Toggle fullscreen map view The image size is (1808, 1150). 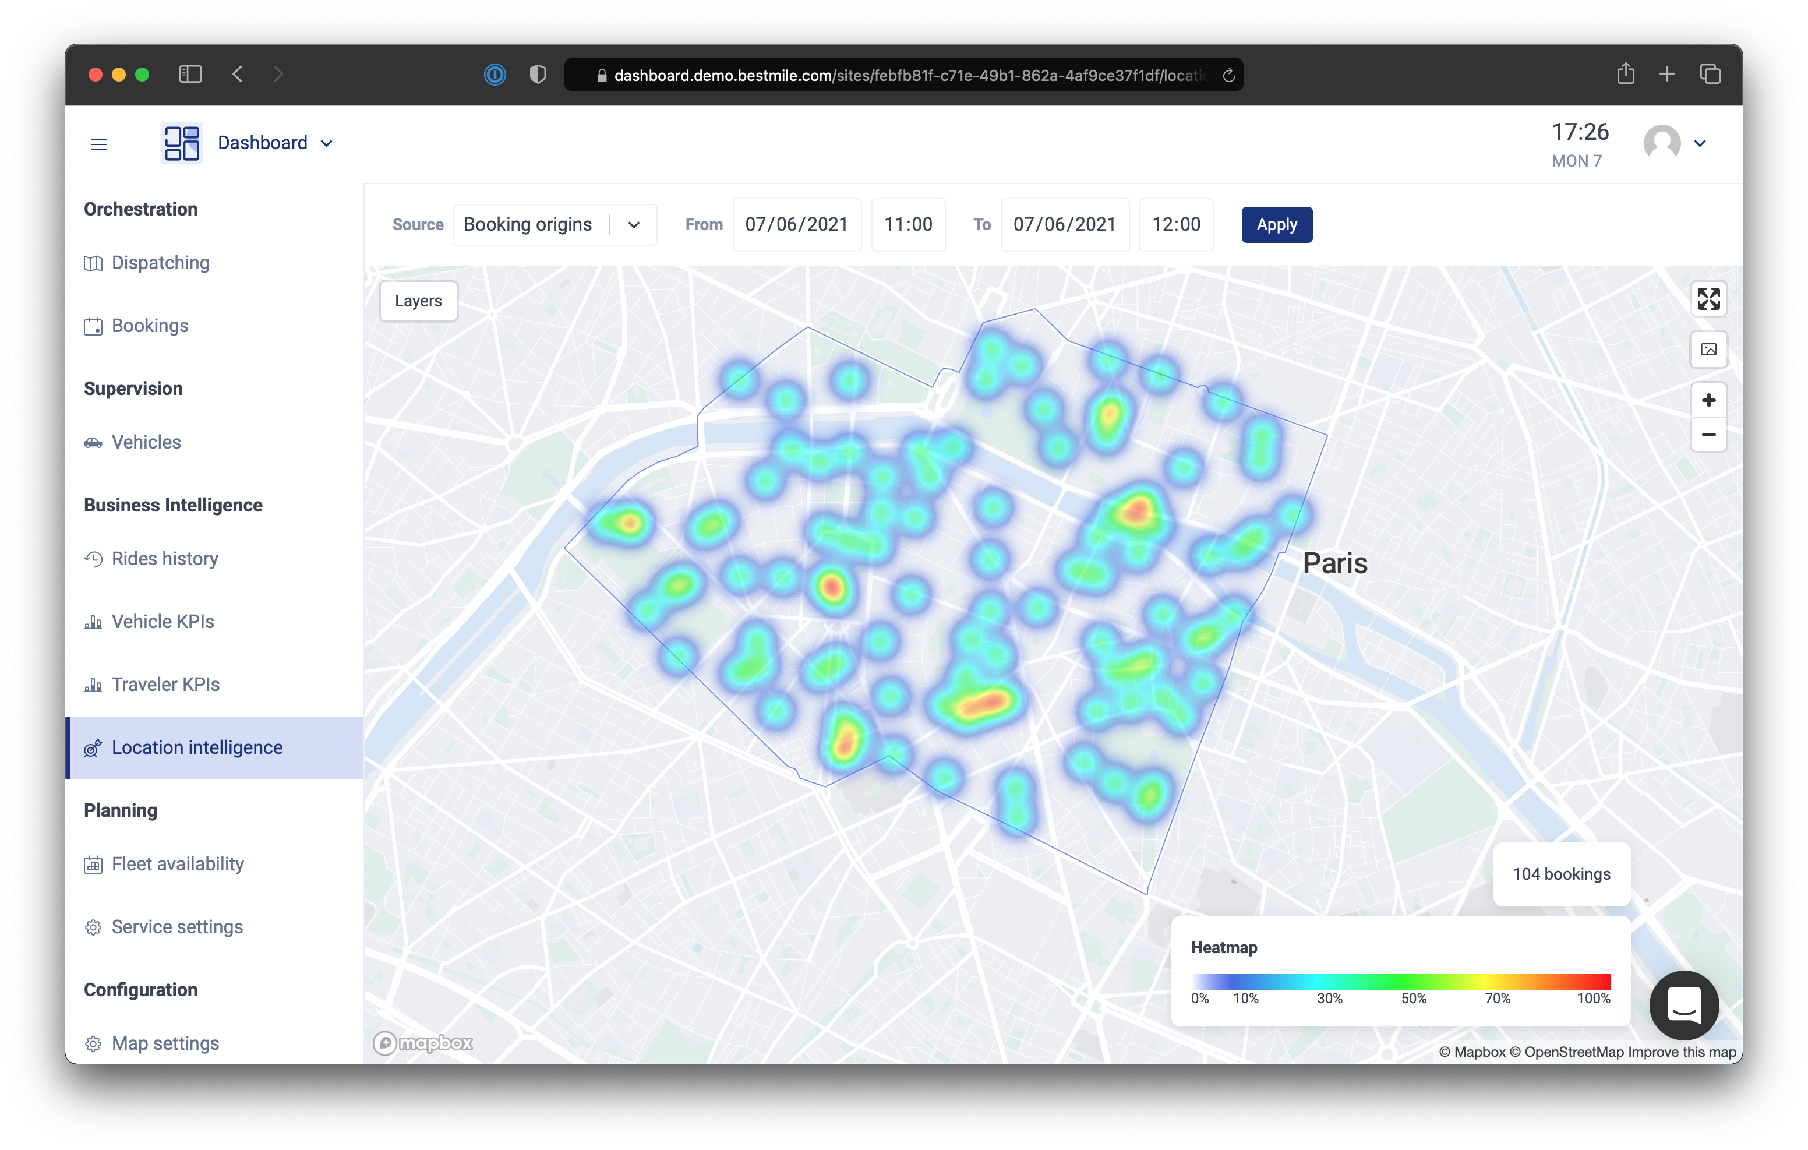pyautogui.click(x=1708, y=299)
